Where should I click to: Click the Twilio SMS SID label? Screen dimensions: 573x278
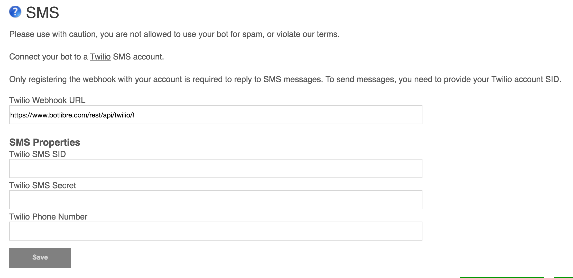point(38,154)
